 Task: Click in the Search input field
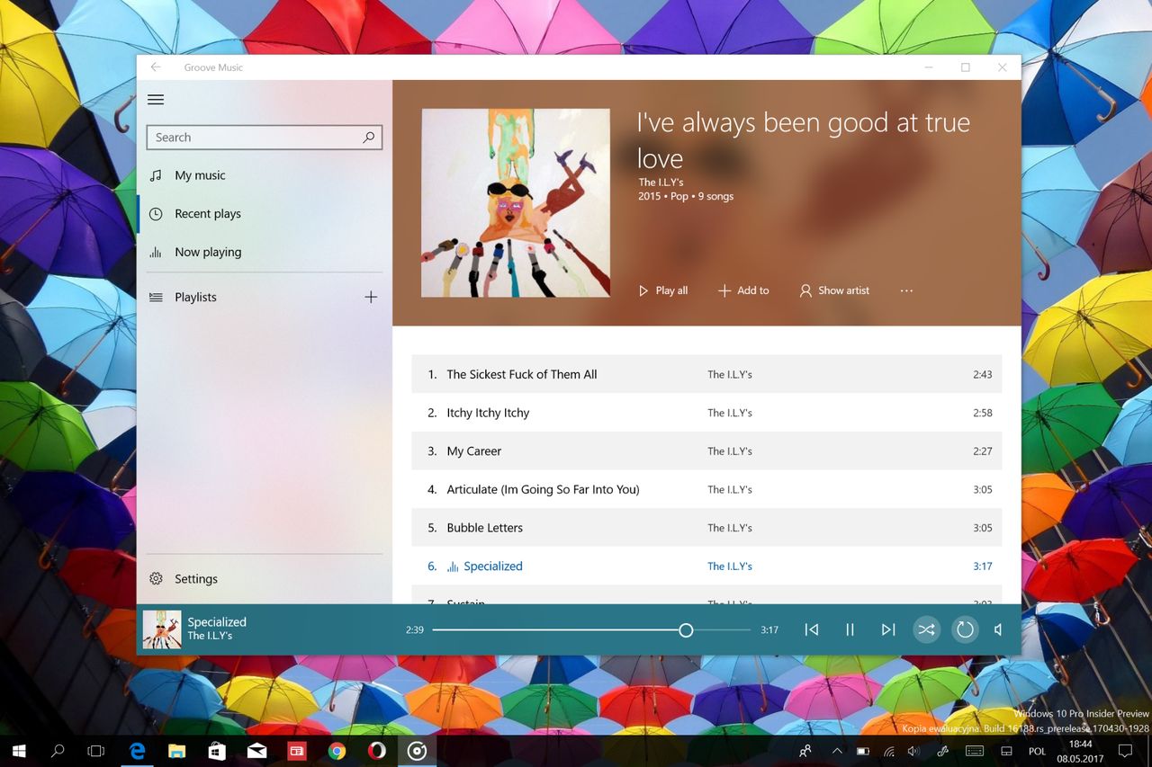[255, 138]
